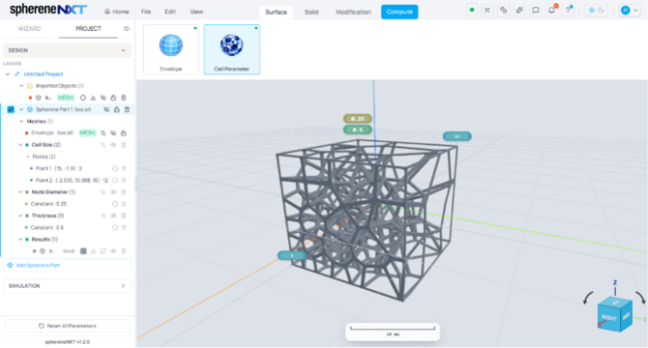Image resolution: width=648 pixels, height=348 pixels.
Task: Open the View menu
Action: point(196,12)
